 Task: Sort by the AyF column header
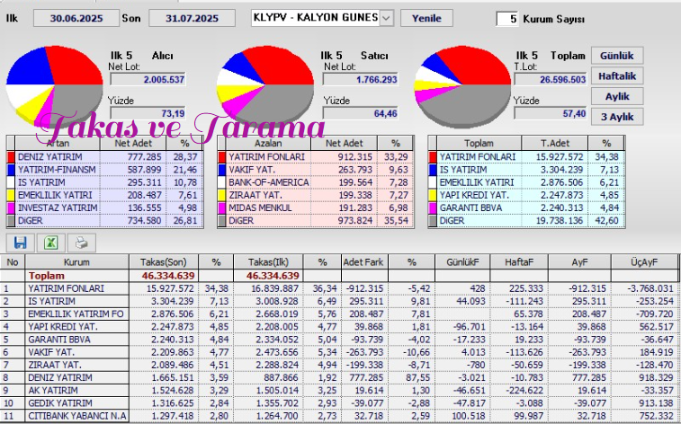pos(580,262)
